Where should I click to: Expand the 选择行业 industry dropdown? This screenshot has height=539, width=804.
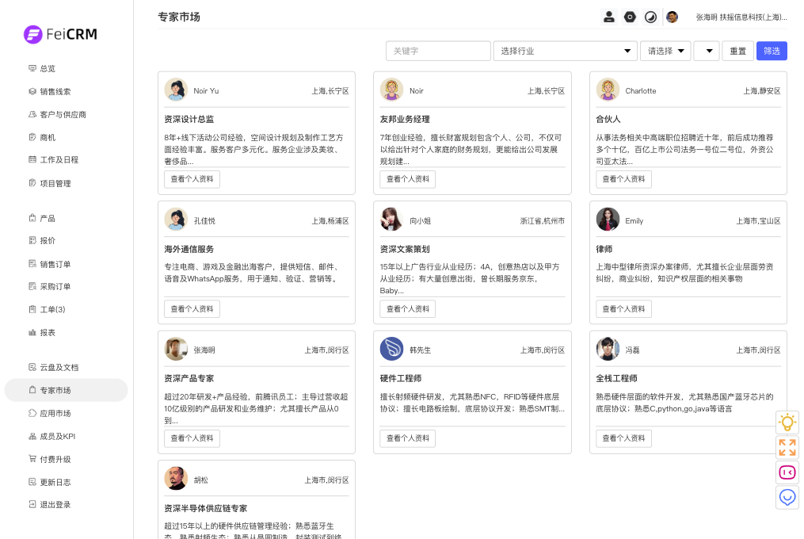point(565,51)
